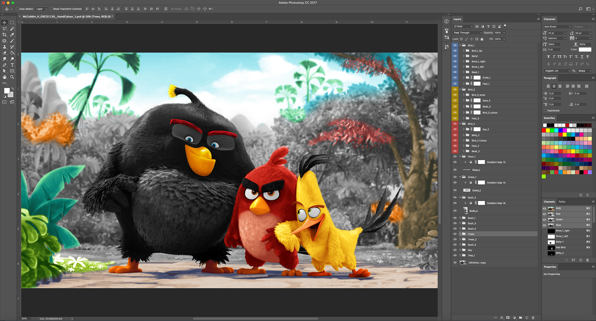Filter layers by adjustment layers

tap(483, 26)
